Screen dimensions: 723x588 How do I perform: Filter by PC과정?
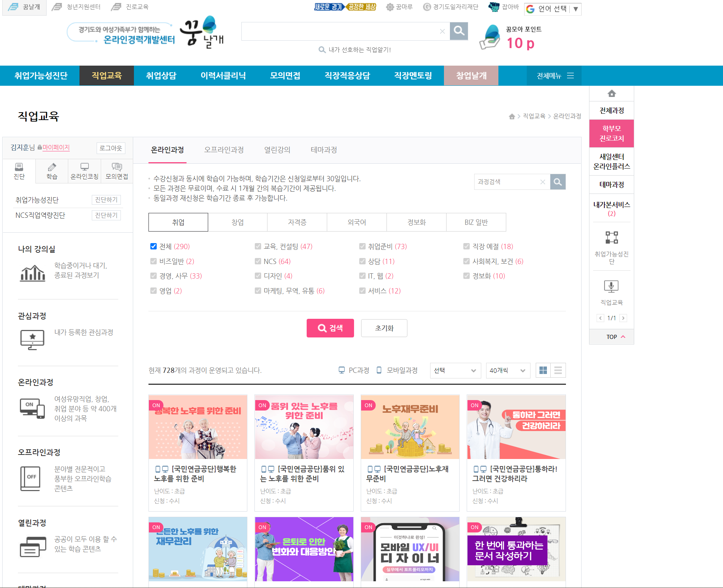[x=354, y=370]
